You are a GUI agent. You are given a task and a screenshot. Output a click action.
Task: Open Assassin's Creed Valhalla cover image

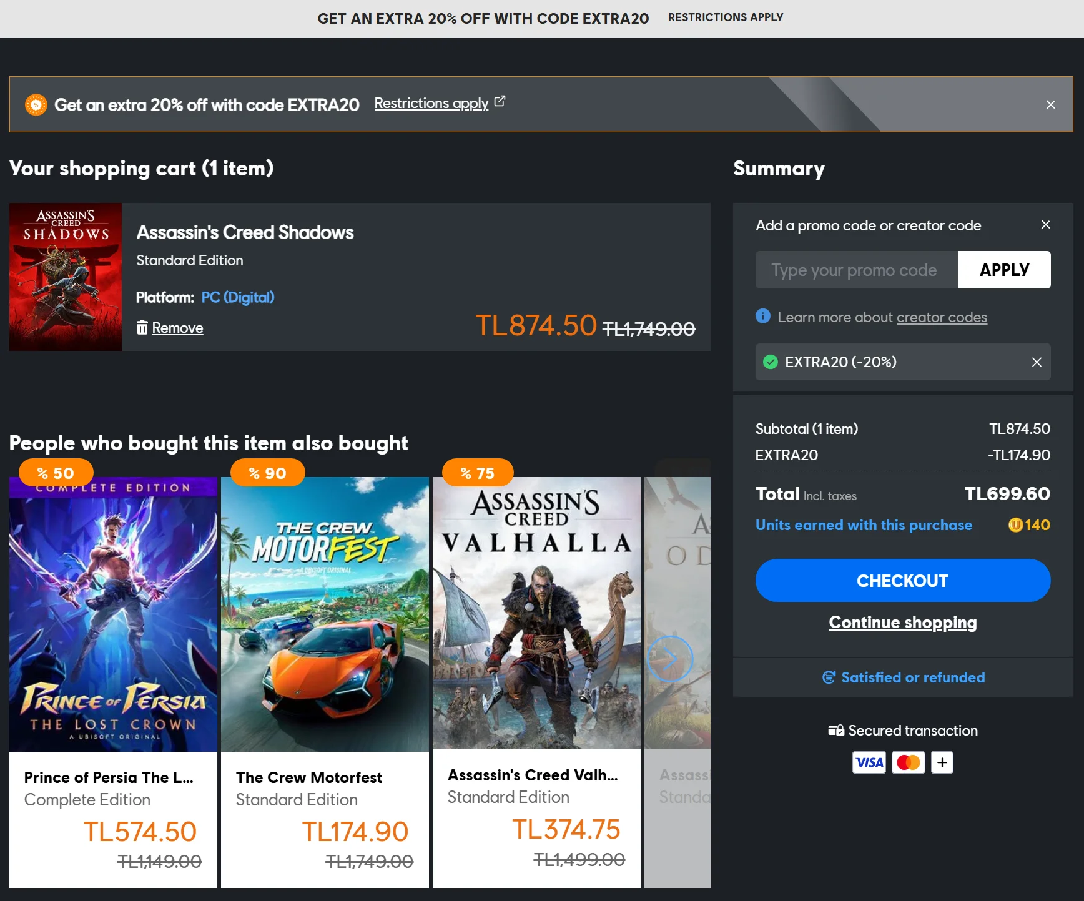(536, 613)
